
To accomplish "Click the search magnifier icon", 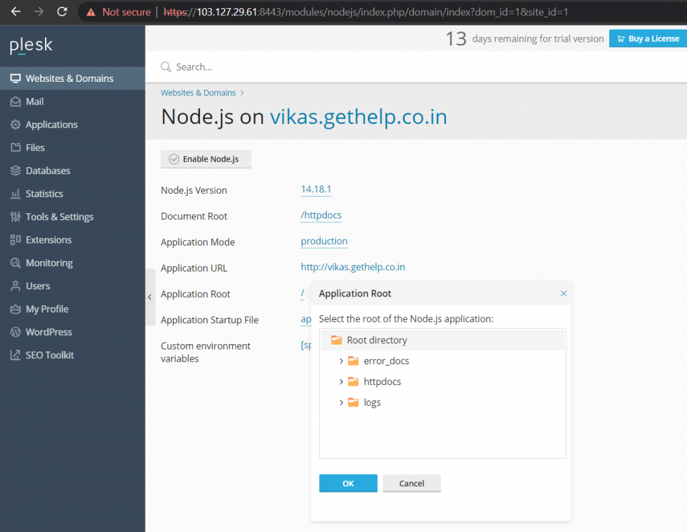I will point(166,67).
